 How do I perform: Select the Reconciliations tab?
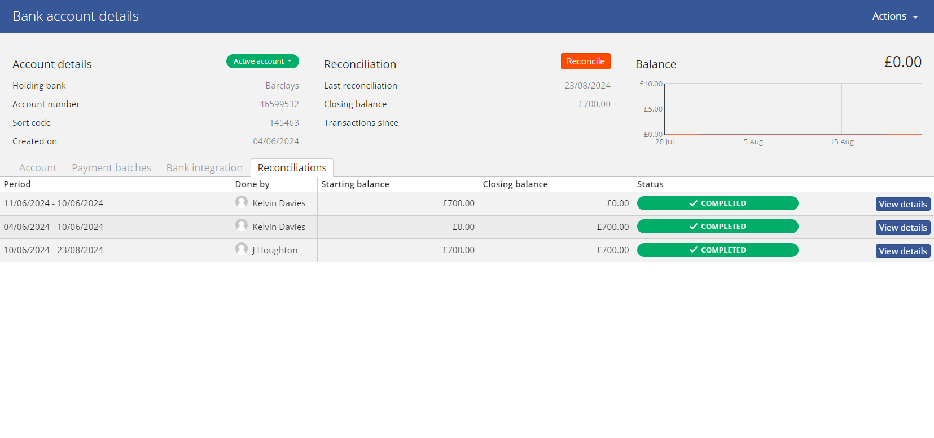click(292, 167)
